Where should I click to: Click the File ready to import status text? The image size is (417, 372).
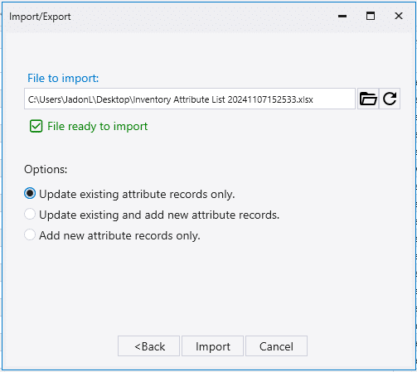(x=98, y=127)
